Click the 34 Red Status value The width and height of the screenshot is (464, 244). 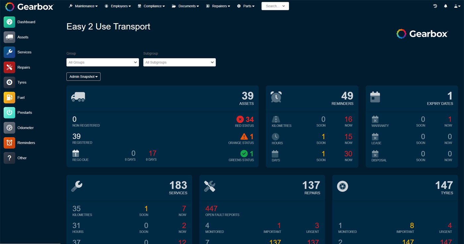[x=250, y=119]
